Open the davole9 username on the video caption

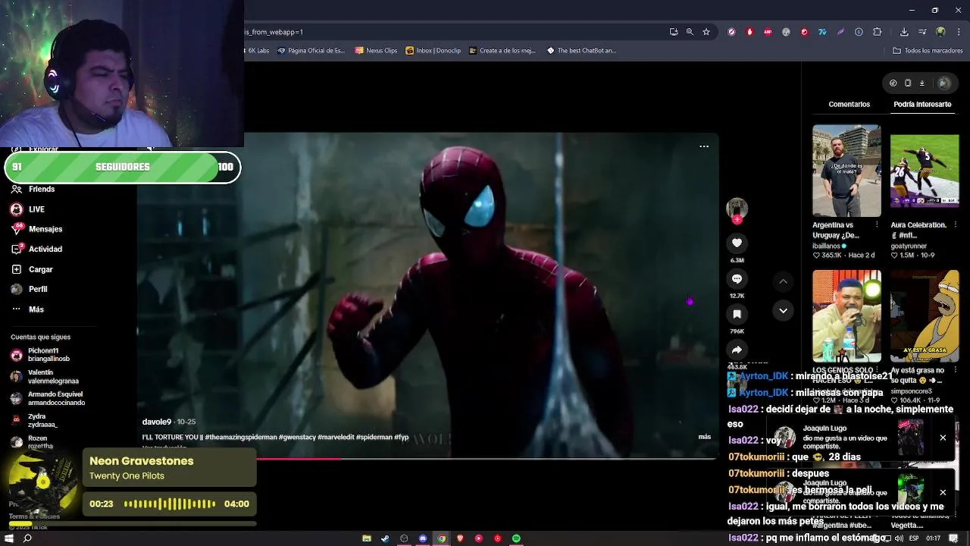pyautogui.click(x=157, y=422)
